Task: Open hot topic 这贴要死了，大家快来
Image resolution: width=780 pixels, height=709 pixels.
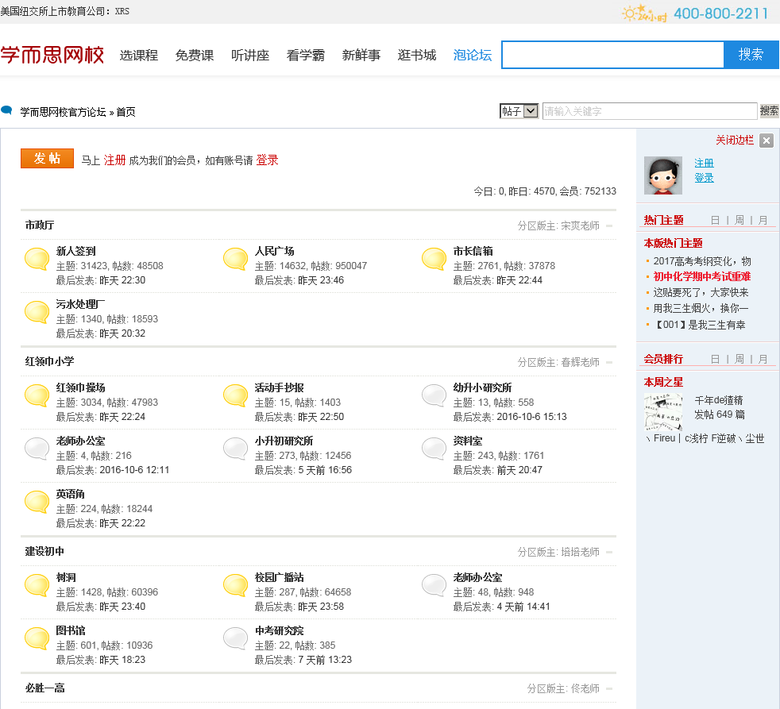Action: 701,293
